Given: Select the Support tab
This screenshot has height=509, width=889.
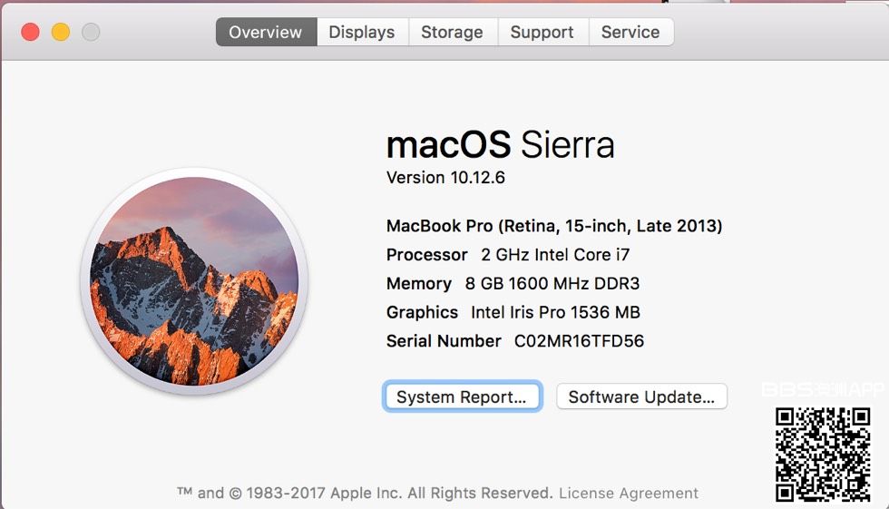Looking at the screenshot, I should (x=542, y=32).
